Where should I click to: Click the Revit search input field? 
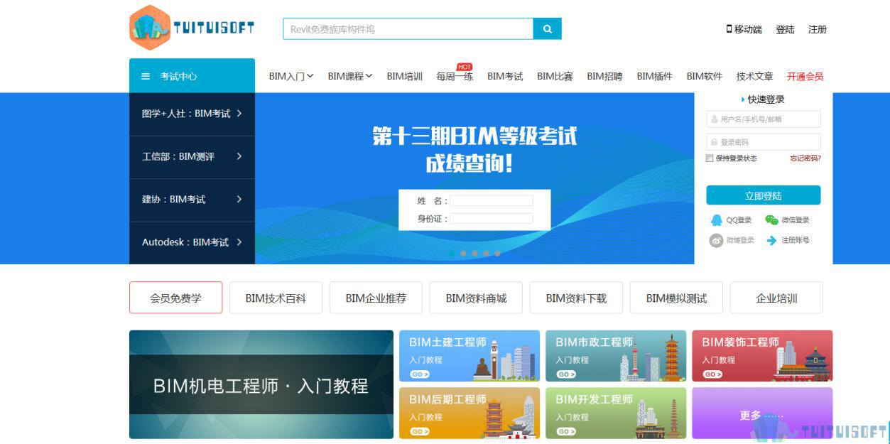[408, 29]
